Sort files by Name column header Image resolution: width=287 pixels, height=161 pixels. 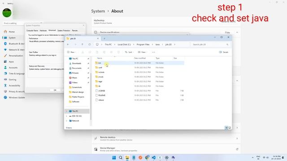point(100,58)
